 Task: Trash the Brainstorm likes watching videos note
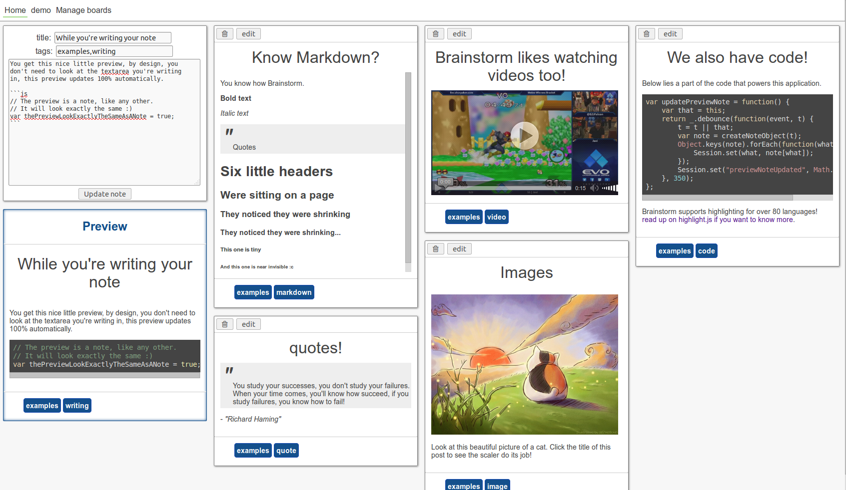click(x=436, y=34)
